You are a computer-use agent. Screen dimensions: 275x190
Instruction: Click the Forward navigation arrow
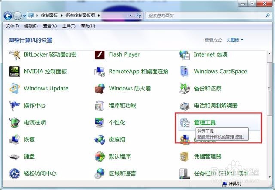coord(18,16)
